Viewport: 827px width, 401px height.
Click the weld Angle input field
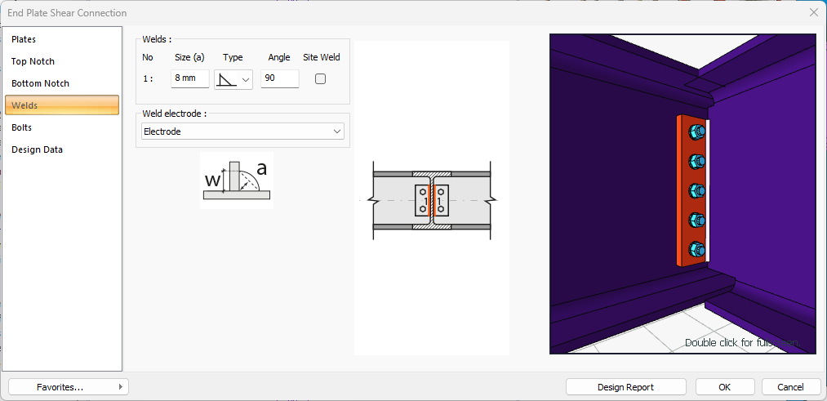279,79
